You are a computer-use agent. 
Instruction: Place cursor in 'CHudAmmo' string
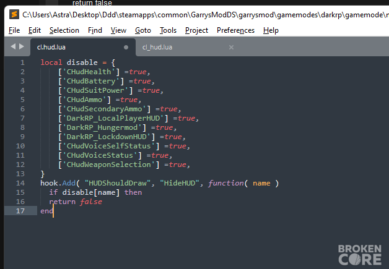(84, 100)
